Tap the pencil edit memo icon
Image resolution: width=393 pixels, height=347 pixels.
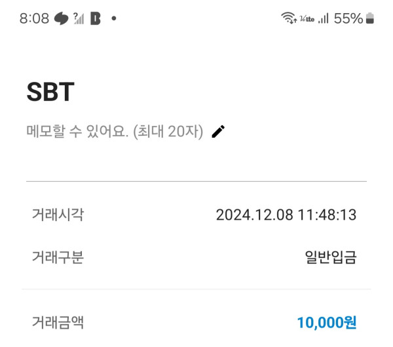point(218,131)
